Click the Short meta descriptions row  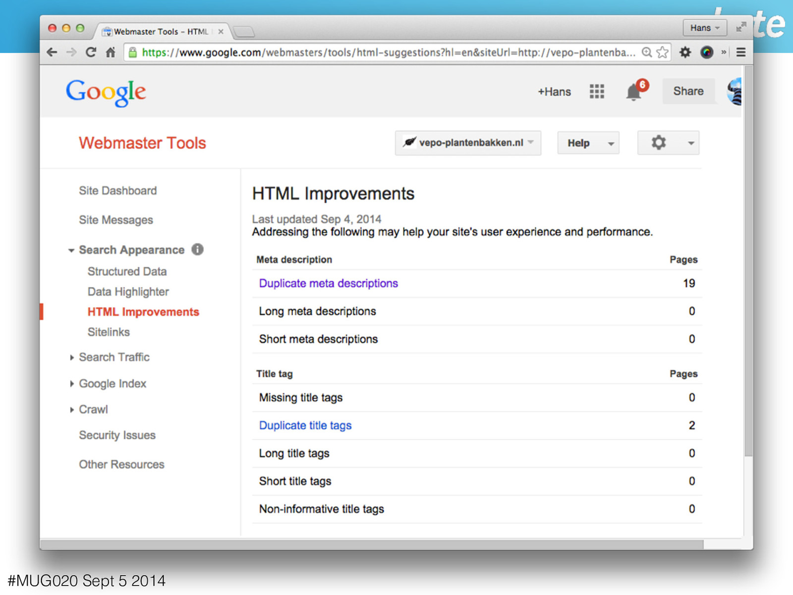(x=477, y=339)
